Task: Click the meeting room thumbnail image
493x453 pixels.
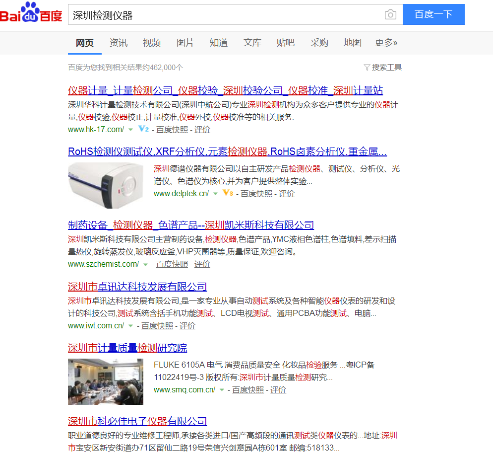Action: [106, 381]
